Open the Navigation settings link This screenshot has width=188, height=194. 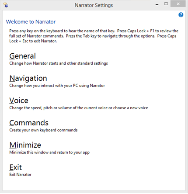[28, 78]
